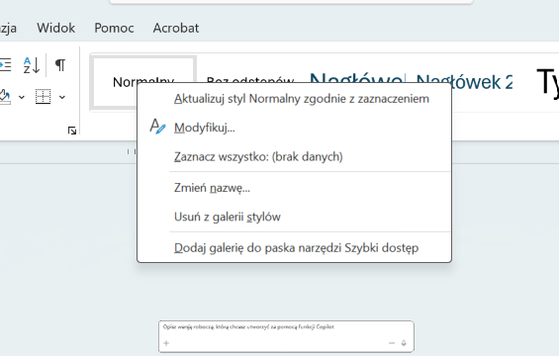Click the Modyfikuj pen icon

click(x=157, y=127)
